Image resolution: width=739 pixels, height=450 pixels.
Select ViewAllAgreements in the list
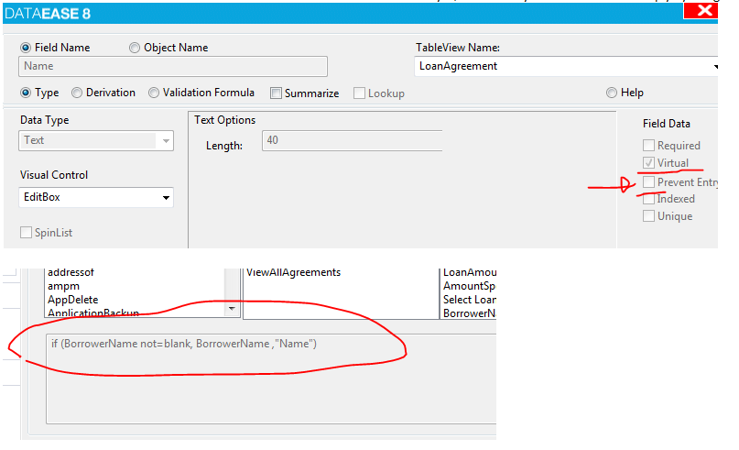(293, 272)
